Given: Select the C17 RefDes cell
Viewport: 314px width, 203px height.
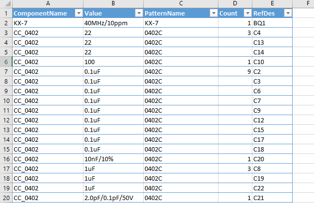Looking at the screenshot, I should tap(272, 140).
